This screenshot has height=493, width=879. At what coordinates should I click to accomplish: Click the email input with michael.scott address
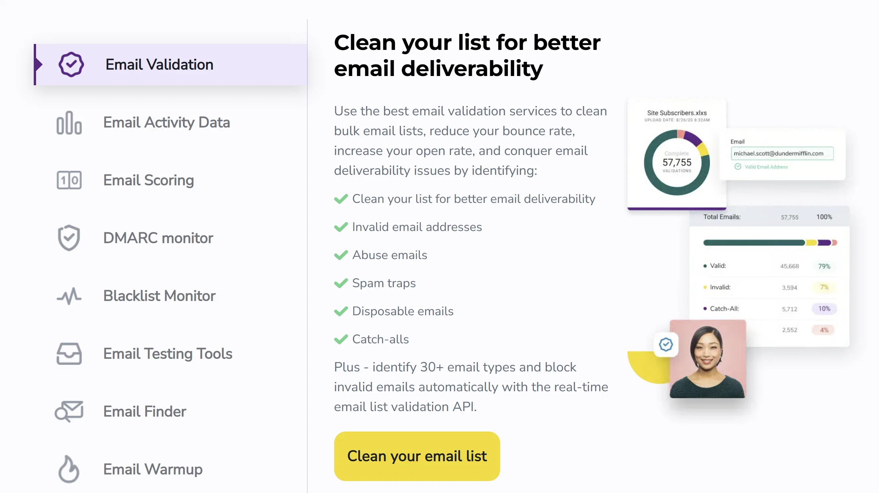pos(782,153)
